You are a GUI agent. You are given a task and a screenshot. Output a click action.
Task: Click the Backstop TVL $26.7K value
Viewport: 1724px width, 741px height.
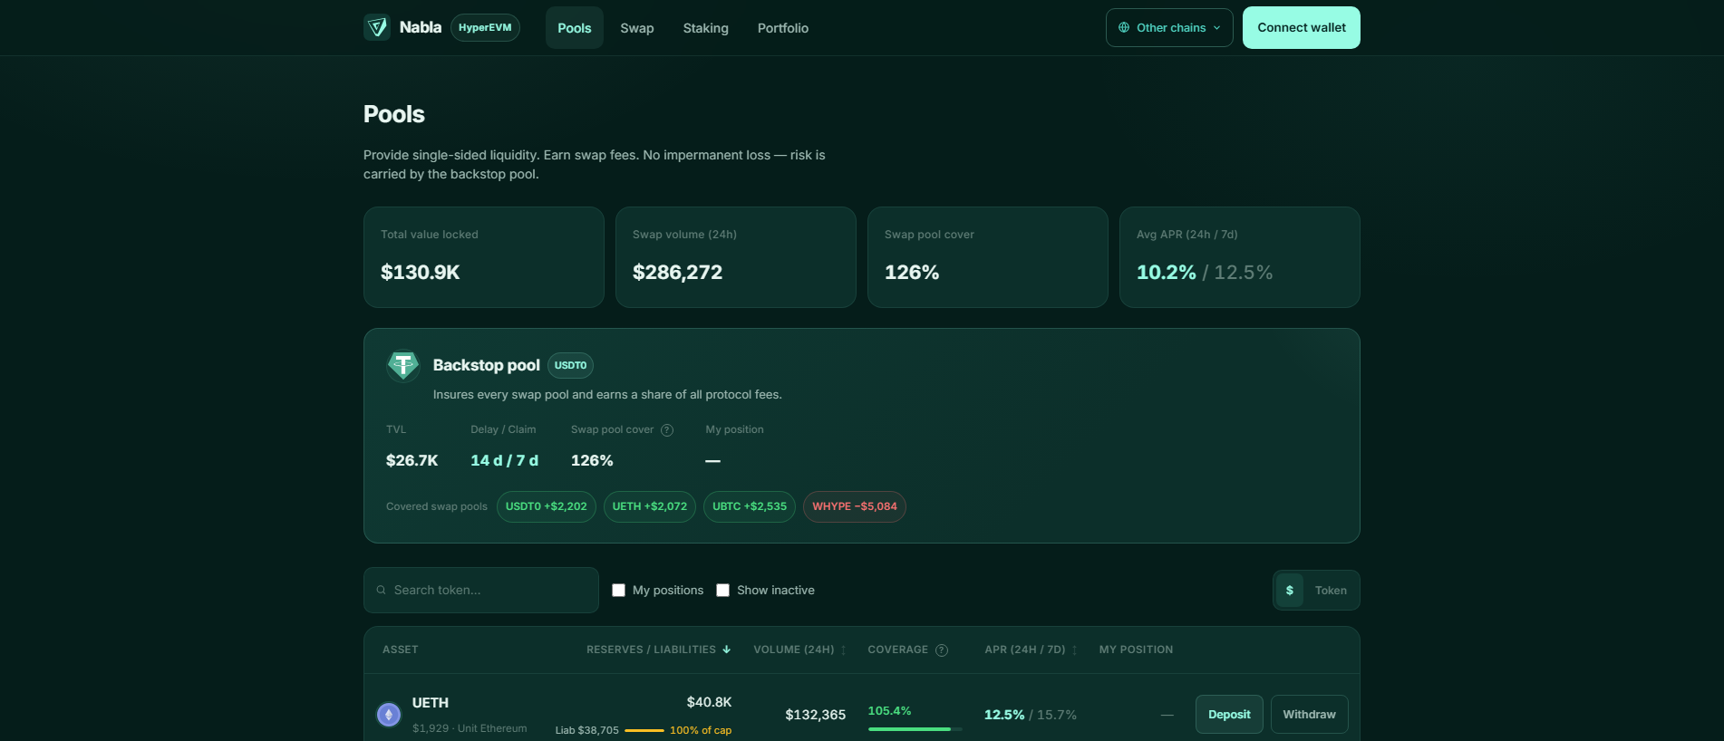click(x=412, y=461)
